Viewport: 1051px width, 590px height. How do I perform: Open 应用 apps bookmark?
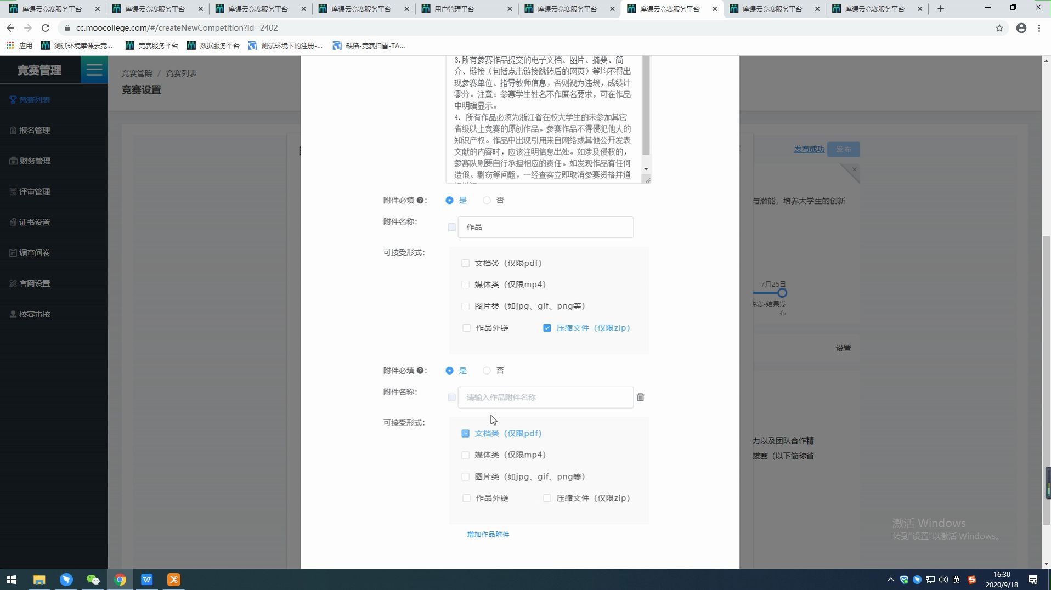coord(19,46)
